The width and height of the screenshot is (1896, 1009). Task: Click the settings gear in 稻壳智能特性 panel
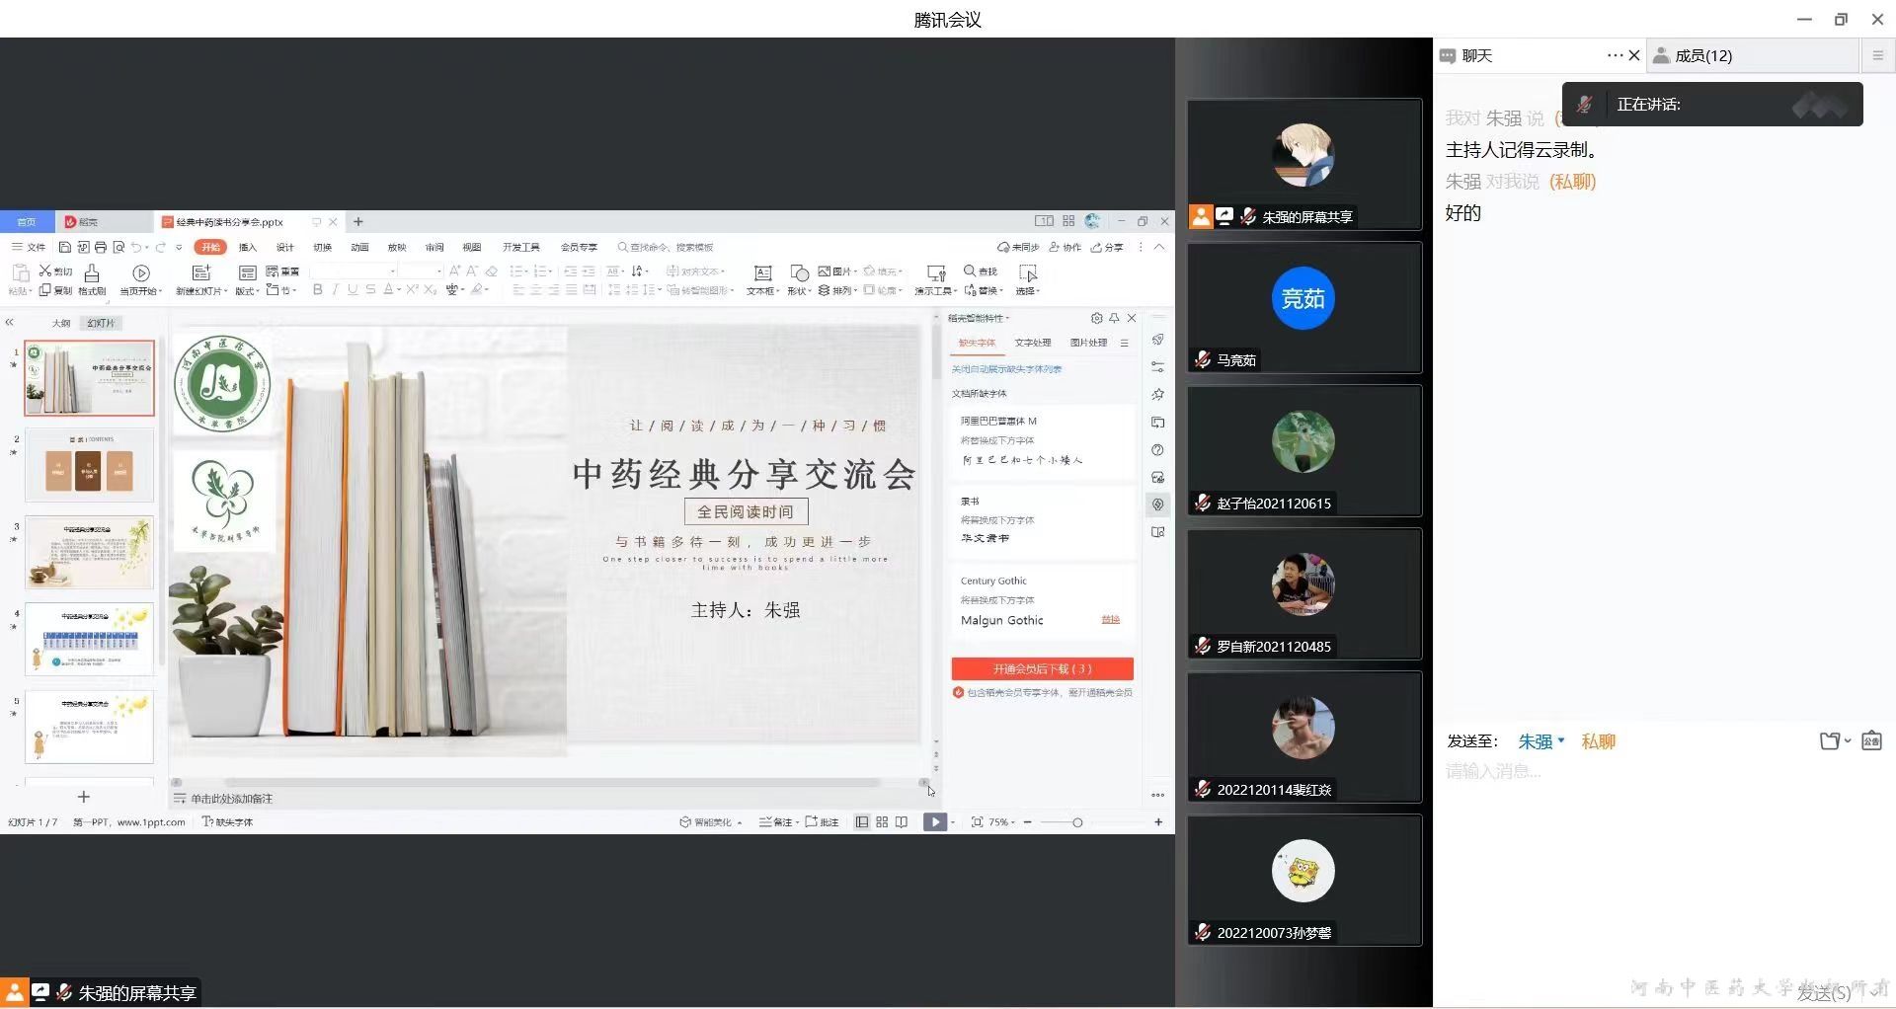1096,318
